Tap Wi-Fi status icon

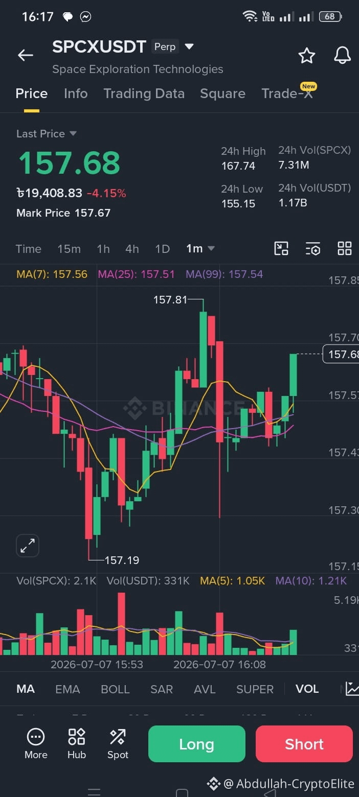pos(250,16)
